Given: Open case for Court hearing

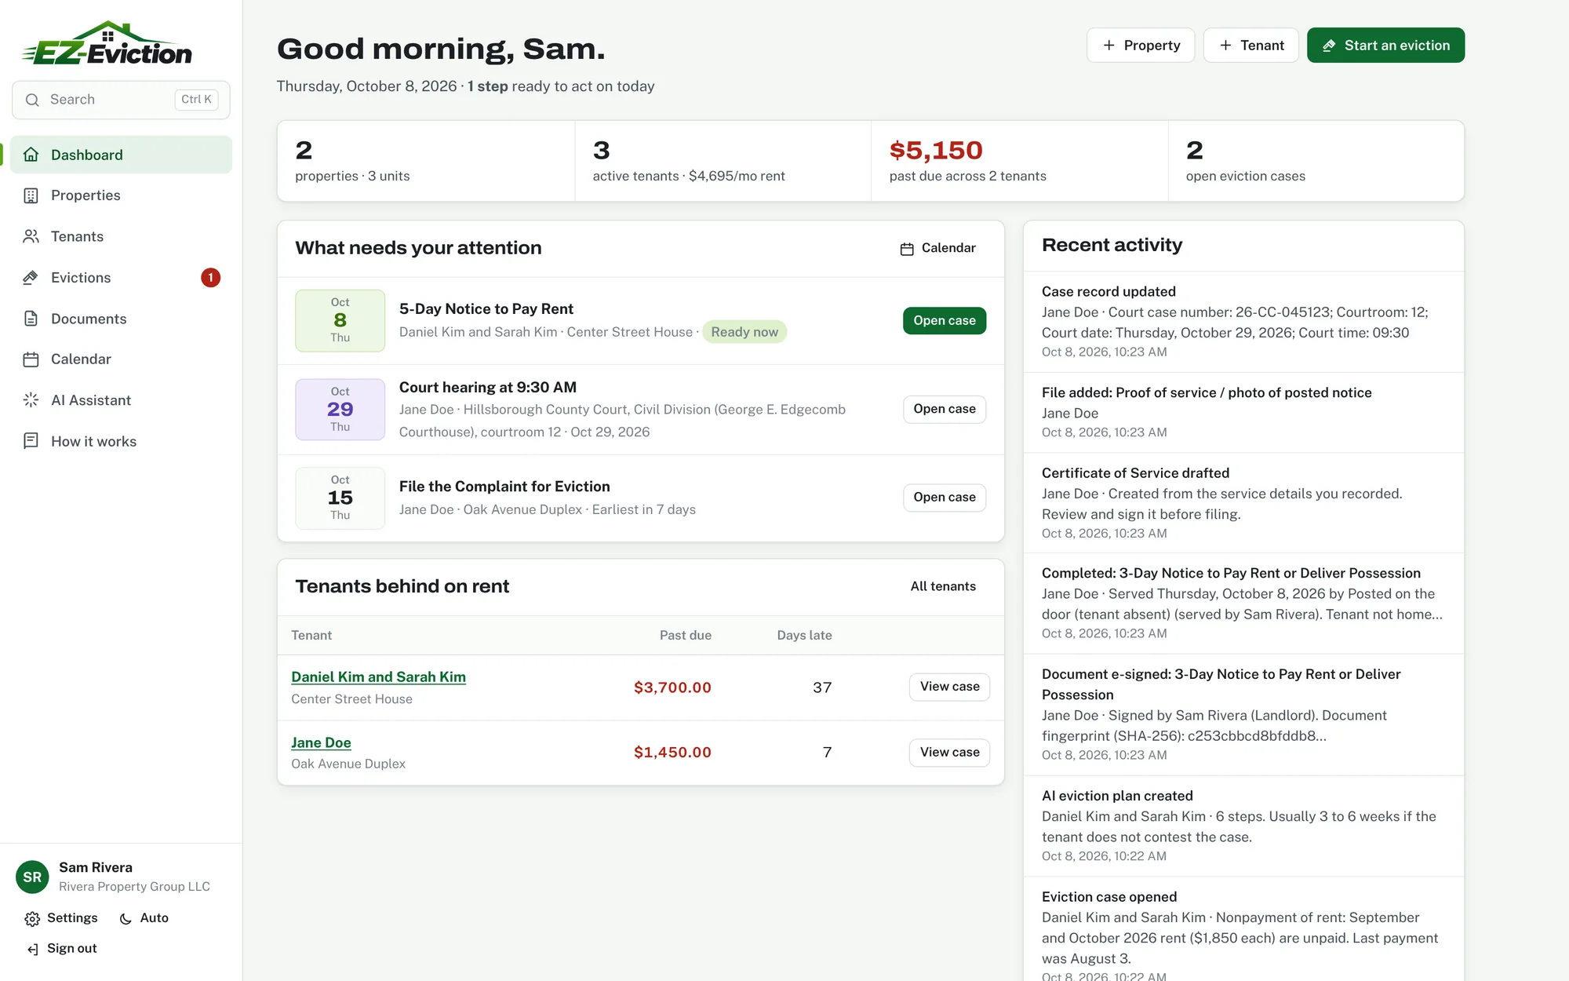Looking at the screenshot, I should pos(945,409).
